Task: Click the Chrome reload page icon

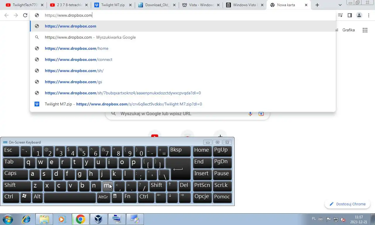Action: pos(25,15)
